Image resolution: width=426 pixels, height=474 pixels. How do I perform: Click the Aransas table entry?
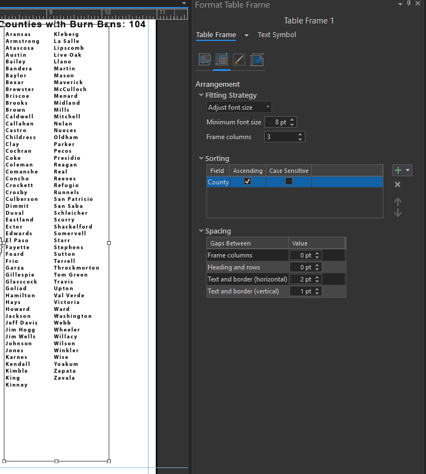pyautogui.click(x=18, y=34)
